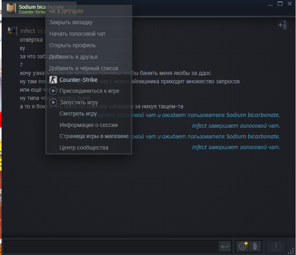
Task: Click the paperclip attachment icon
Action: click(x=255, y=246)
